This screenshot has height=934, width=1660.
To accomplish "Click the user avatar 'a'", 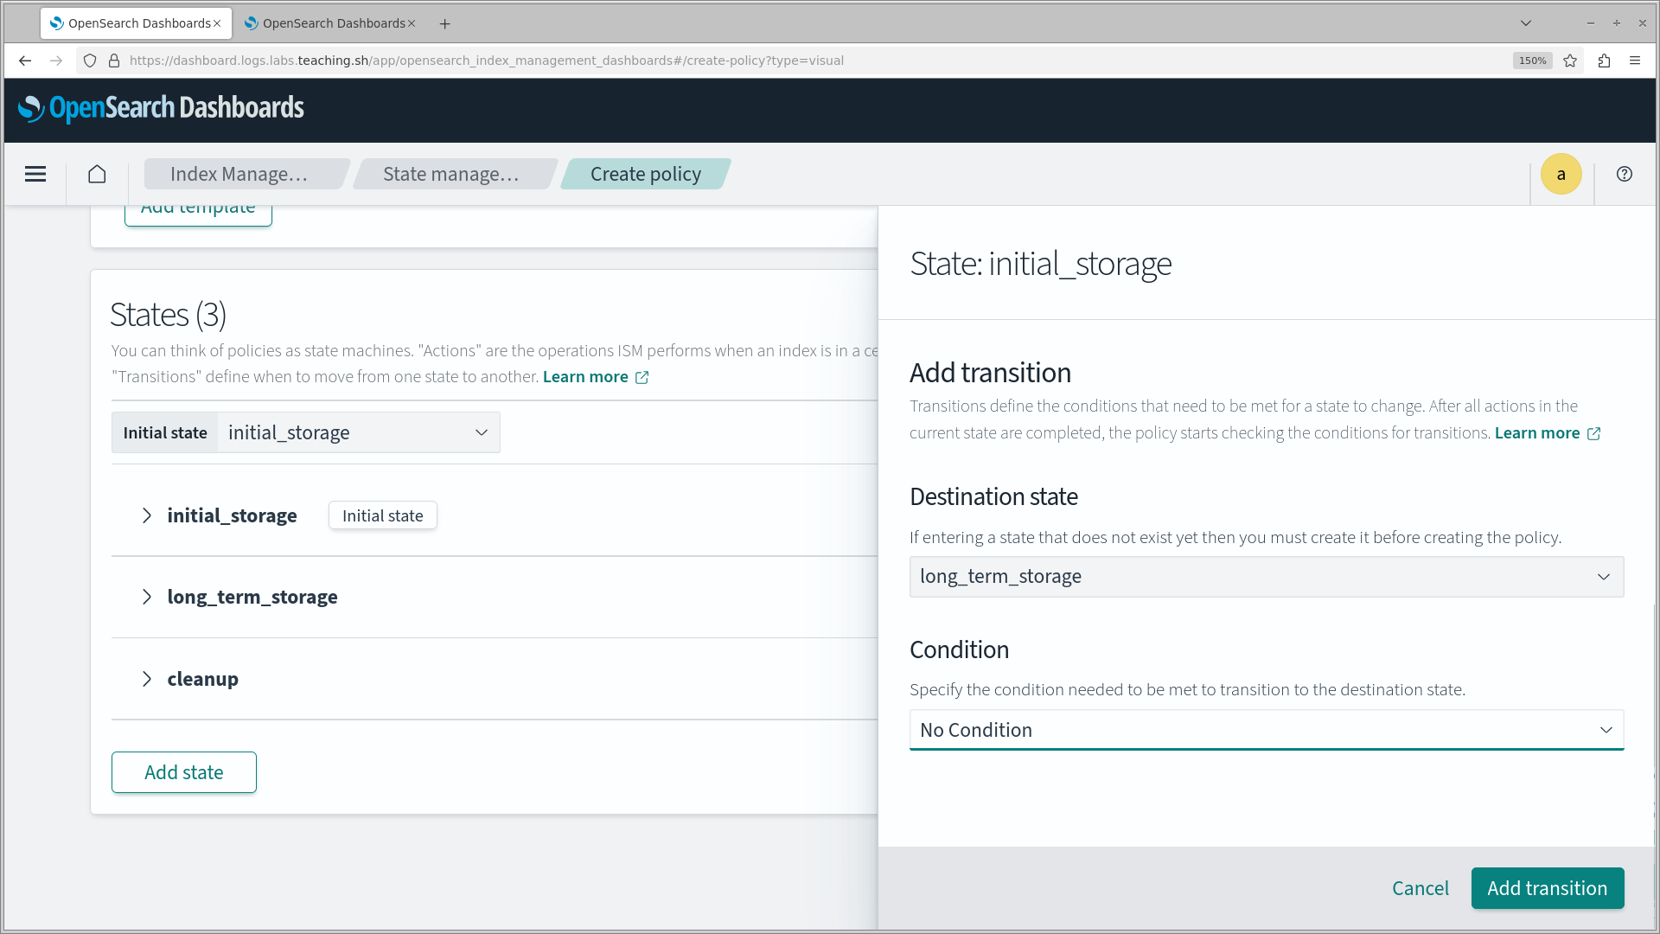I will [1561, 174].
